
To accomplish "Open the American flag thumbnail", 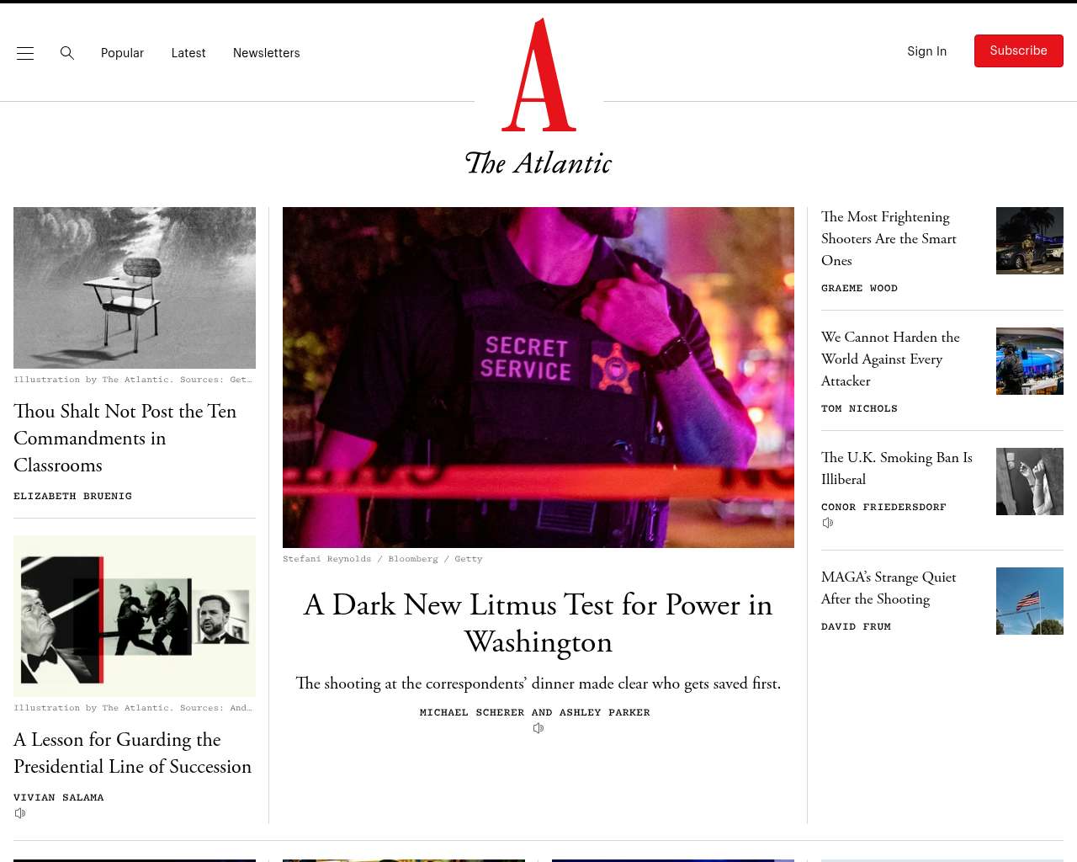I will click(x=1030, y=601).
